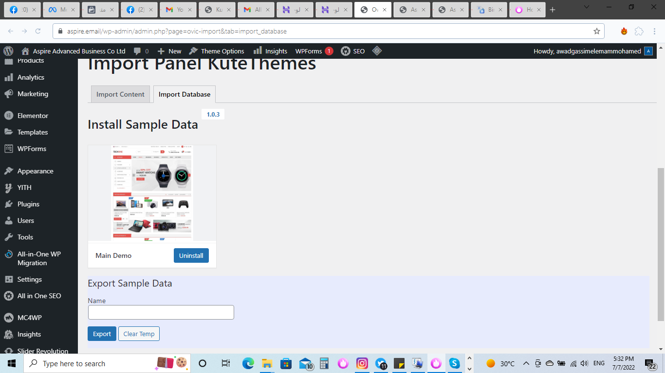Click the Main Demo preview thumbnail
Screen dimensions: 665x373
click(x=152, y=193)
